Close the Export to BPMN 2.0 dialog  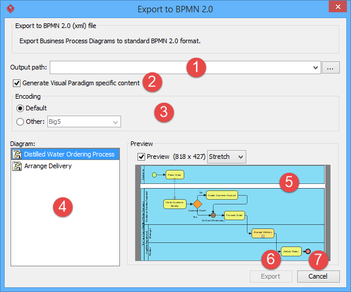click(338, 6)
